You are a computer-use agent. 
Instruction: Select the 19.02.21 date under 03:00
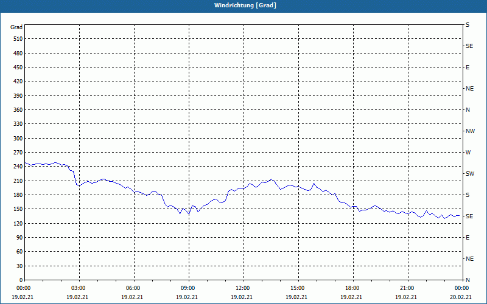click(77, 297)
